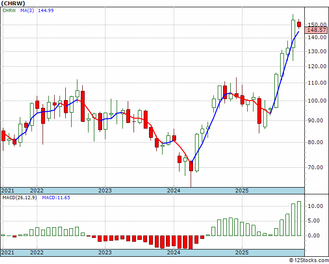
Task: Click 2025 on the MACD timeline
Action: coord(242,252)
